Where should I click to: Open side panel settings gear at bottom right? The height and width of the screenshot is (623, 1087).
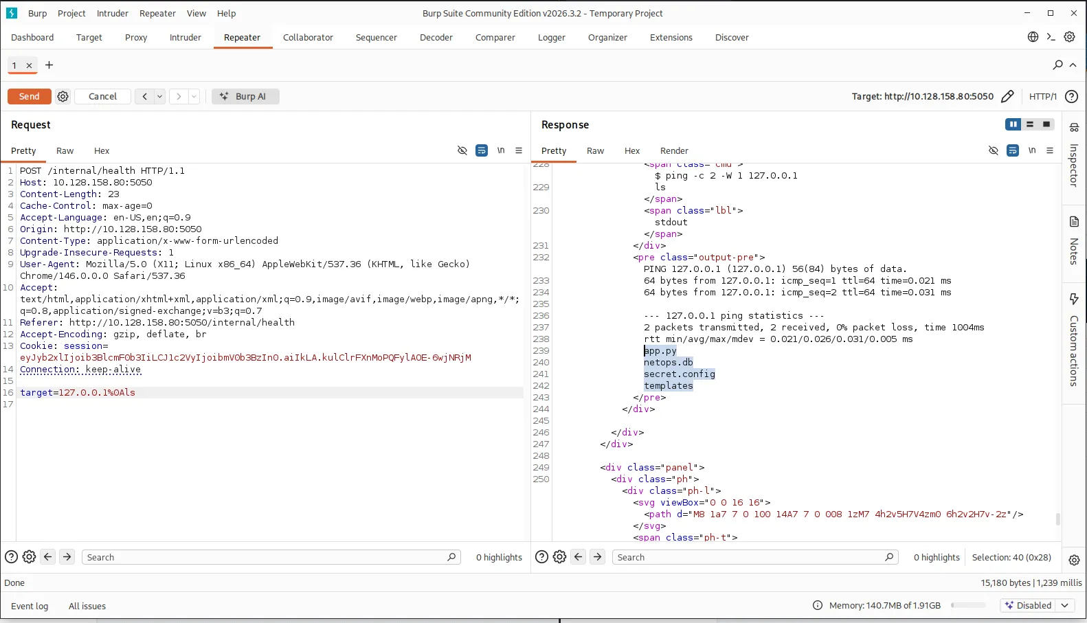[x=1074, y=560]
